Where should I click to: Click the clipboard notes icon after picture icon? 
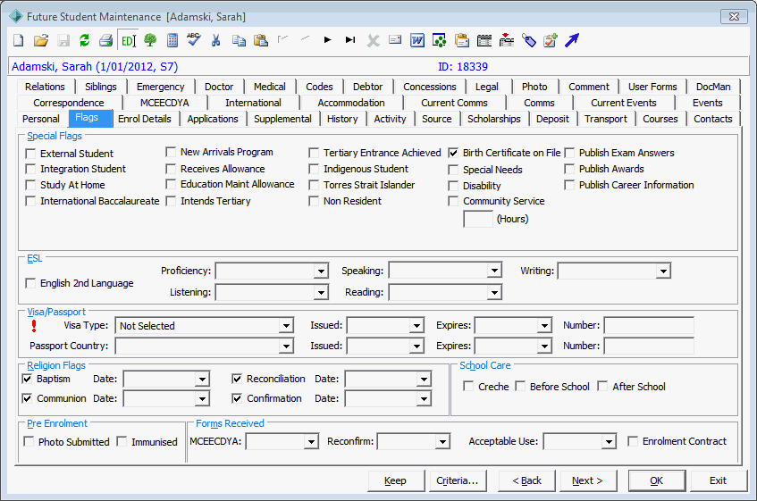click(x=462, y=40)
